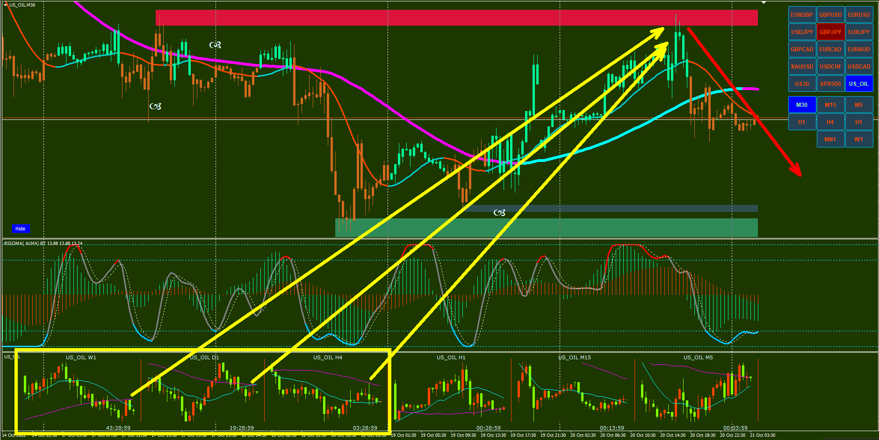
Task: Switch chart symbol to GBPUSD
Action: coord(830,15)
